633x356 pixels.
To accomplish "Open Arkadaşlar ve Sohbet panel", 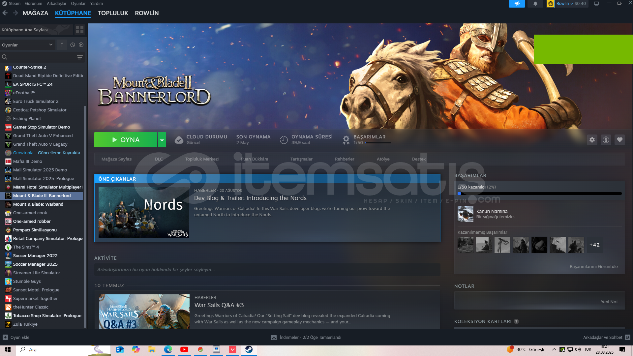I will click(602, 337).
